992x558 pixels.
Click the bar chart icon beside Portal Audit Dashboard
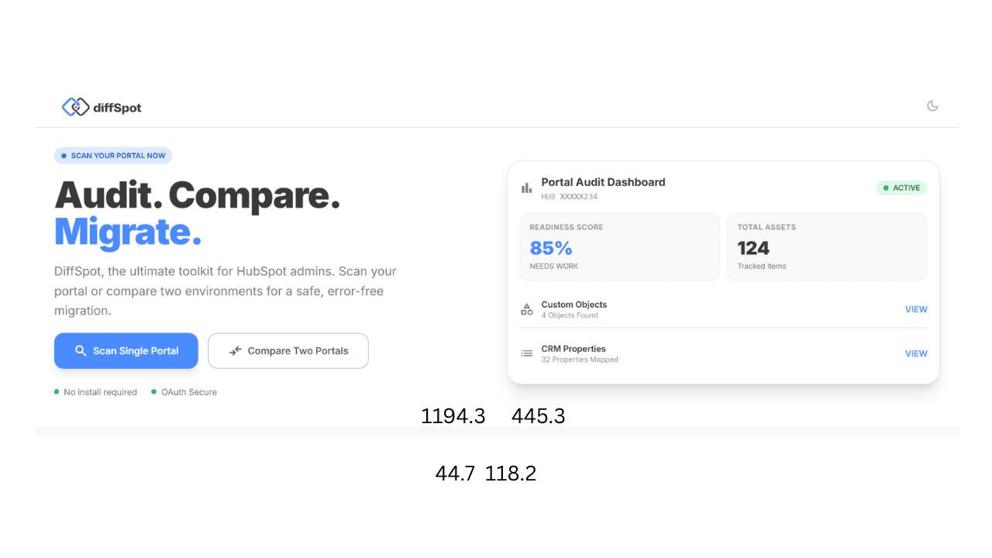[x=527, y=188]
